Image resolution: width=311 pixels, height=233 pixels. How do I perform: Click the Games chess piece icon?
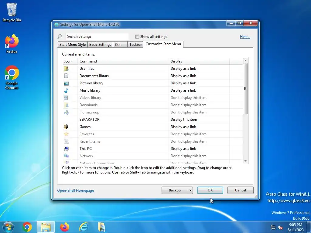(66, 127)
